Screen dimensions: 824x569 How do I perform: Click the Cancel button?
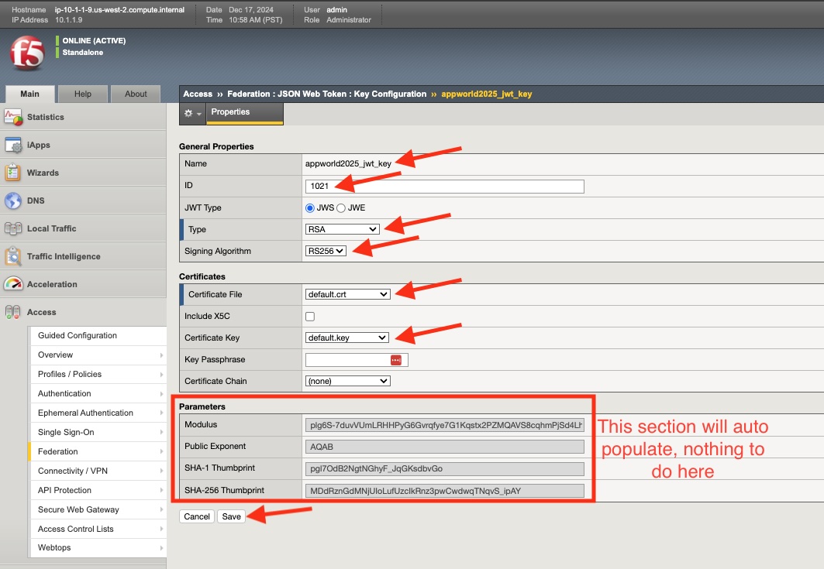[197, 516]
